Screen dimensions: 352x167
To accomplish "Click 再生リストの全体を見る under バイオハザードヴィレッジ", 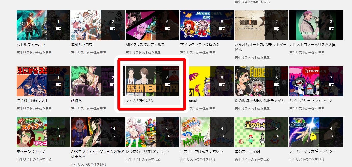I will 307,109.
